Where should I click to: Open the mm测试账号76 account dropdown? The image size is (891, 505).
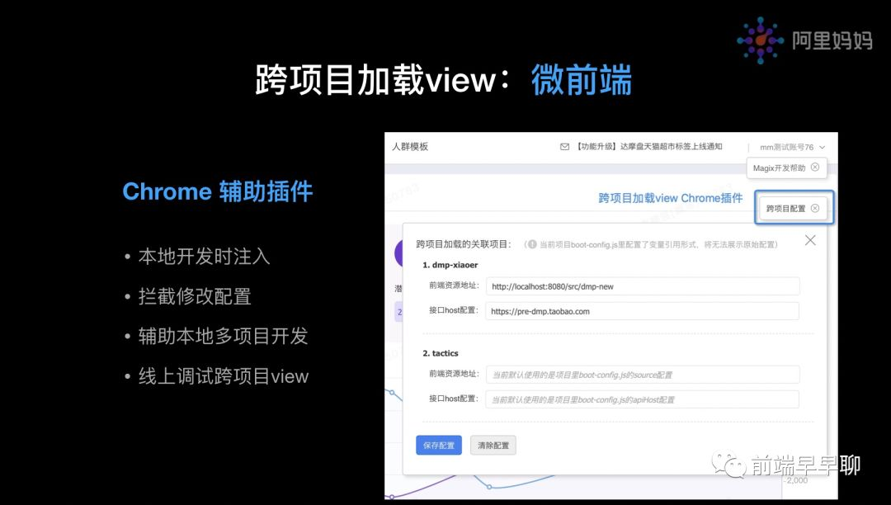(x=792, y=147)
